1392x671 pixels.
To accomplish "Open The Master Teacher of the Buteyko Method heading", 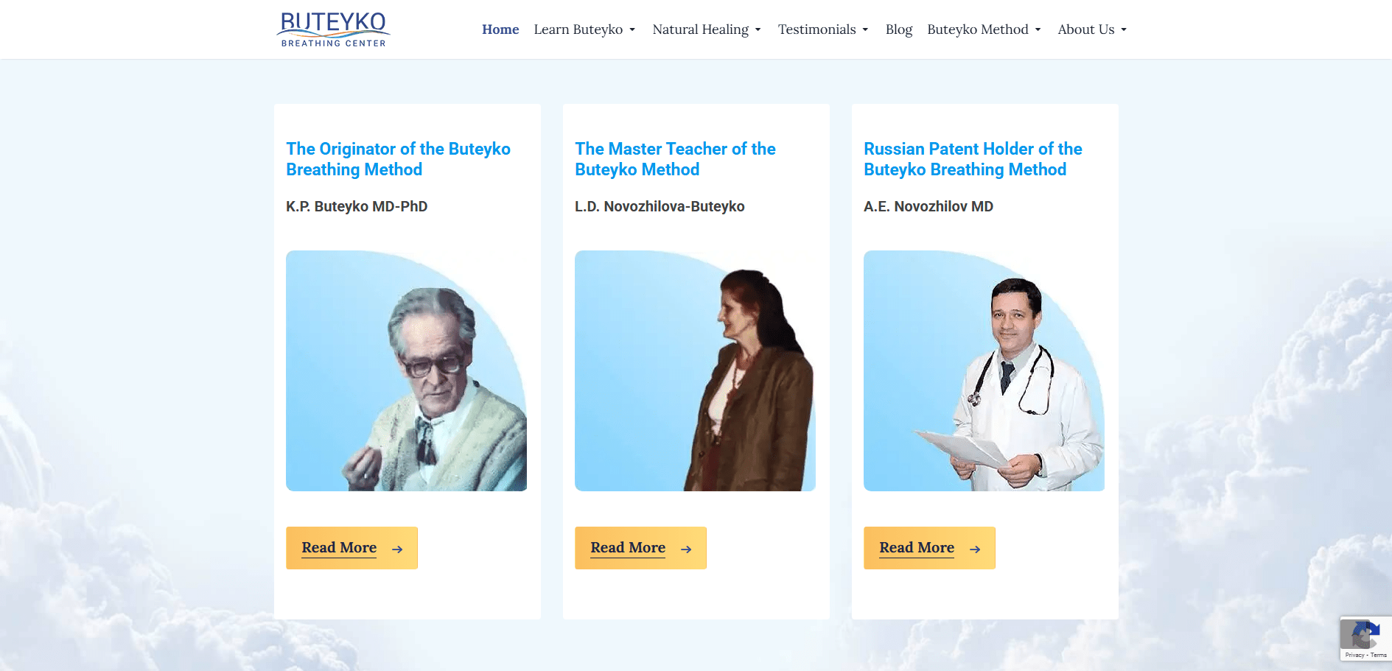I will tap(675, 159).
